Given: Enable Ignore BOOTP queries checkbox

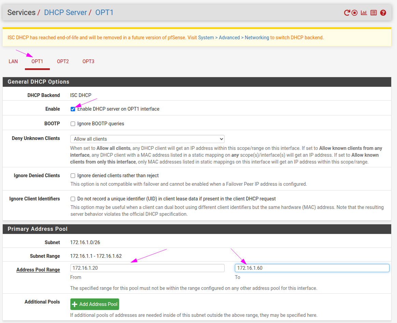Looking at the screenshot, I should click(73, 124).
